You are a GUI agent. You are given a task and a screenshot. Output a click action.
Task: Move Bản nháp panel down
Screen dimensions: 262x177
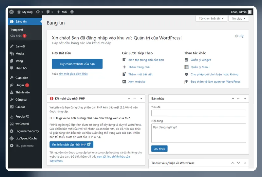(x=238, y=99)
